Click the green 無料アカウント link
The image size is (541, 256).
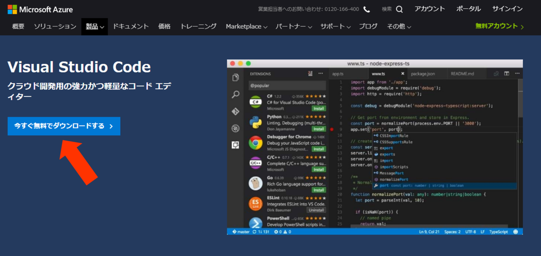[500, 26]
